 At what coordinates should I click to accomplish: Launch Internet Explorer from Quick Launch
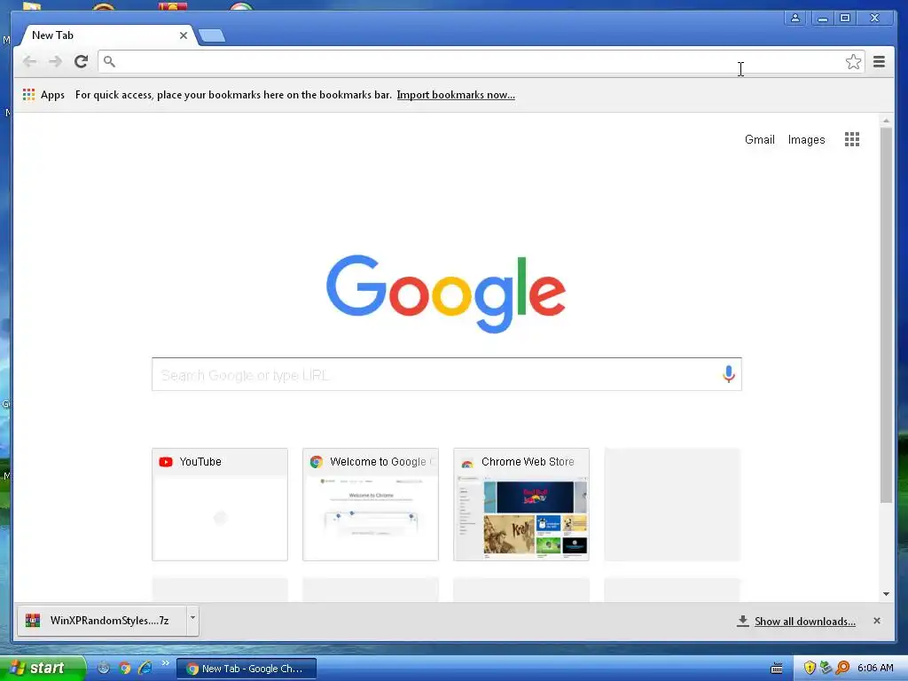[145, 669]
